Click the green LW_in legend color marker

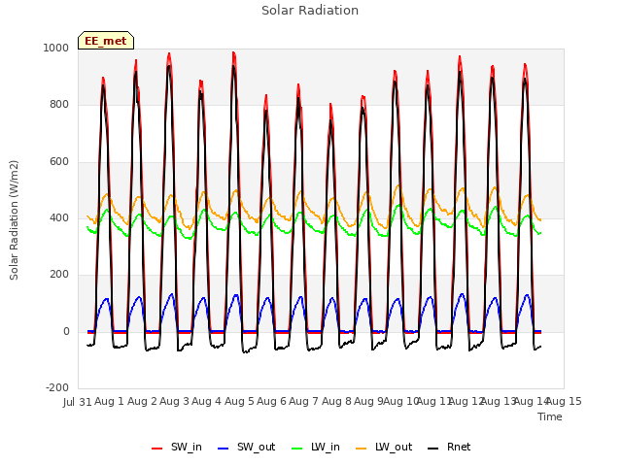pos(297,449)
